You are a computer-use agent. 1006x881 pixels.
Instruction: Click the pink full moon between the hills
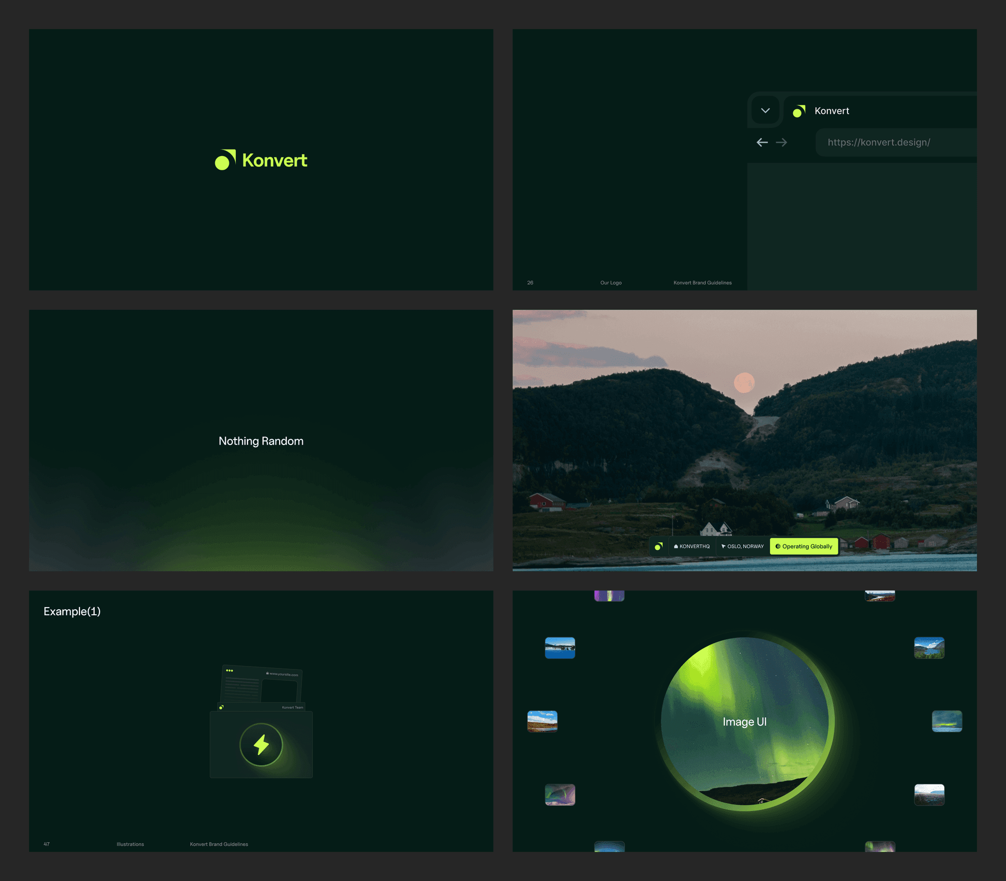744,383
